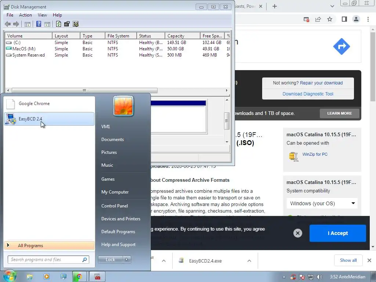Open Devices and Printers from Start menu
376x282 pixels.
[x=121, y=219]
